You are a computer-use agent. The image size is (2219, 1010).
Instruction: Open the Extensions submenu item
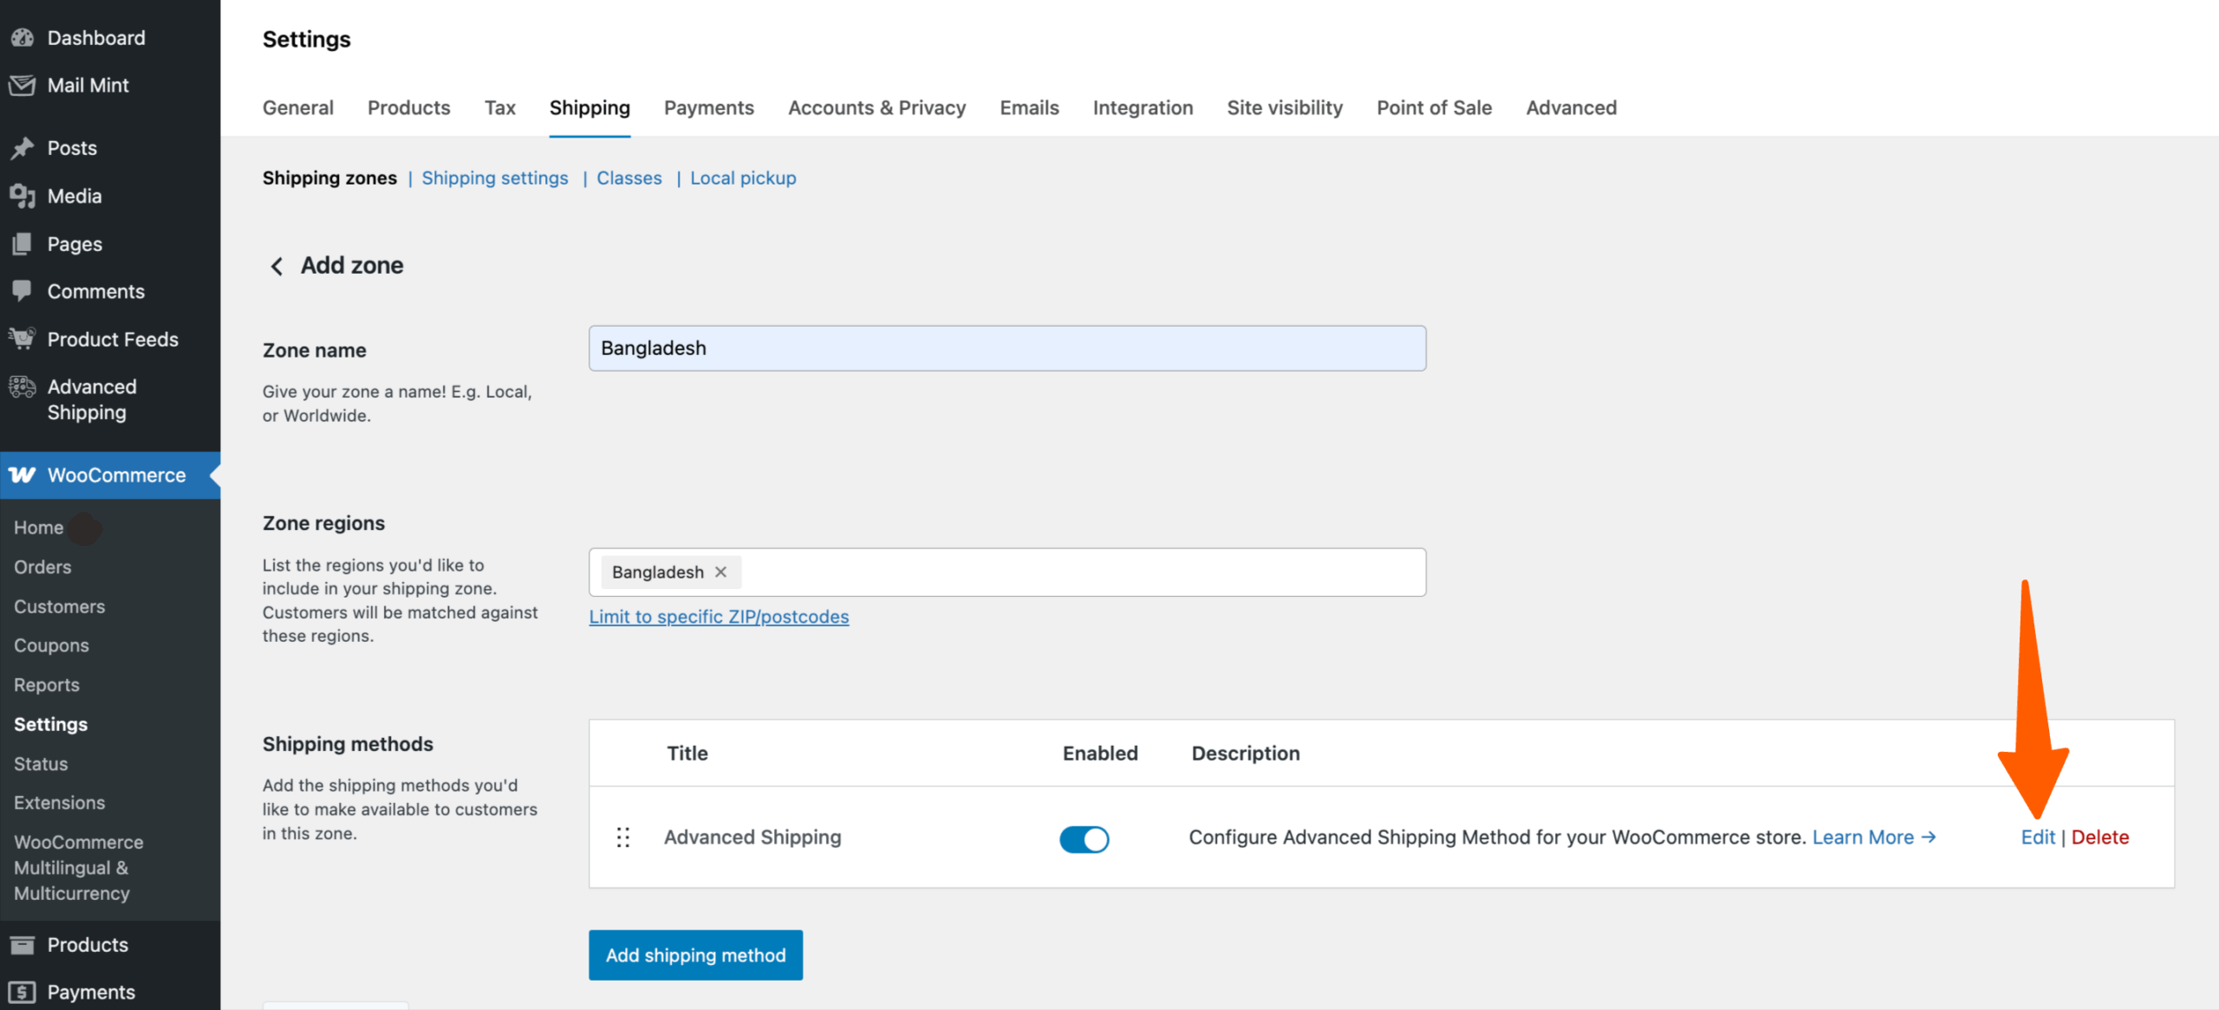click(x=59, y=802)
